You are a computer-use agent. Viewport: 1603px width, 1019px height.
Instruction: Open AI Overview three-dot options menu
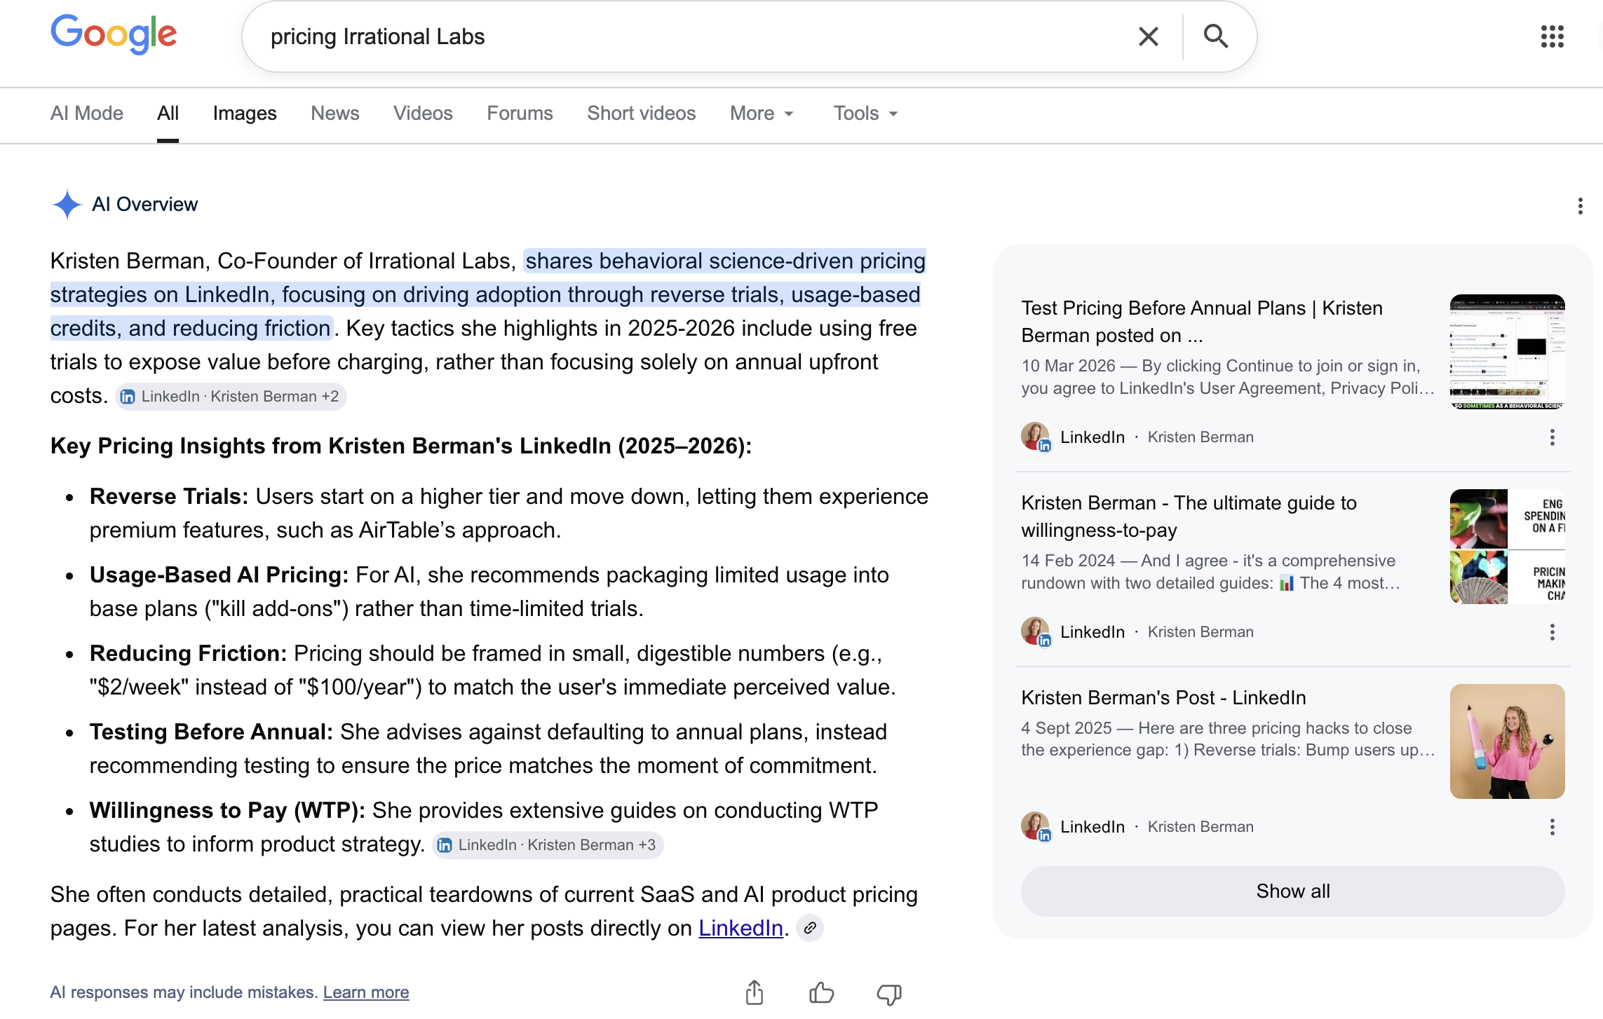[1579, 206]
